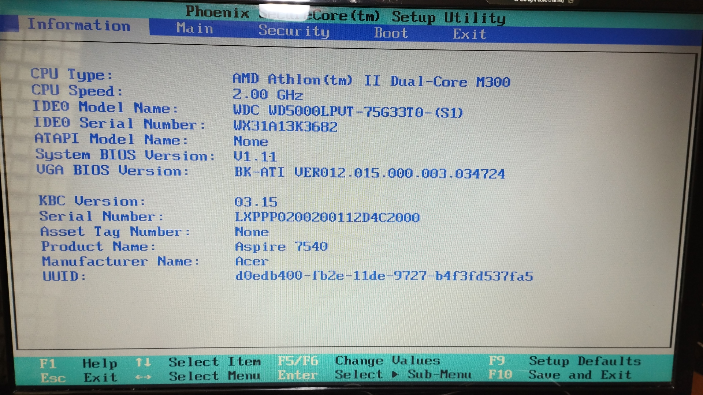Click the None value for Asset Tag
Screen dimensions: 703x395
click(252, 232)
